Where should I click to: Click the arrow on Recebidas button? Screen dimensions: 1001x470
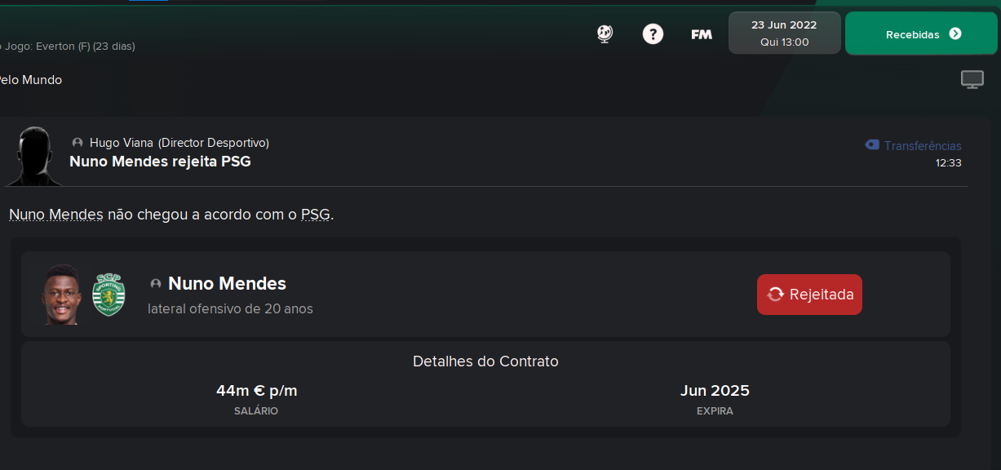pyautogui.click(x=955, y=34)
